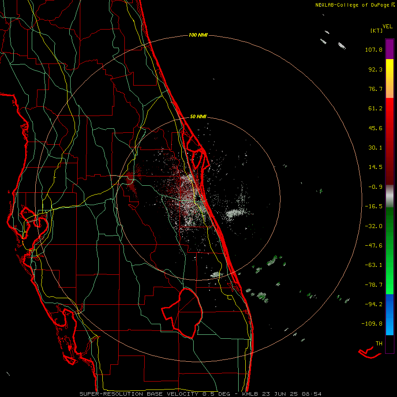Pick the green segment of velocity scale
397x397 pixels.
click(390, 251)
